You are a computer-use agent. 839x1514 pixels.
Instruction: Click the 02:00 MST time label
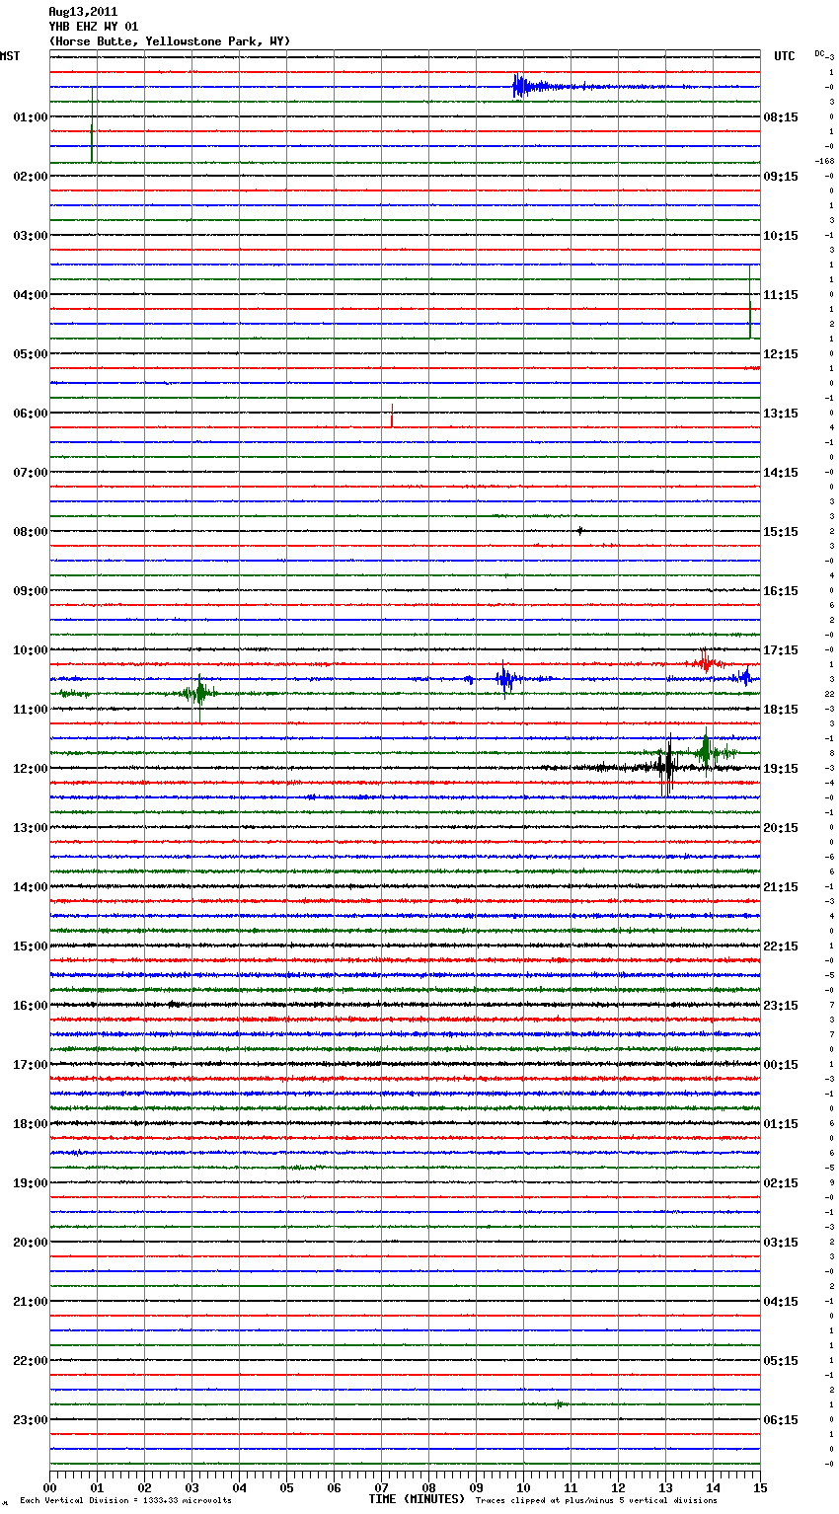tap(31, 176)
